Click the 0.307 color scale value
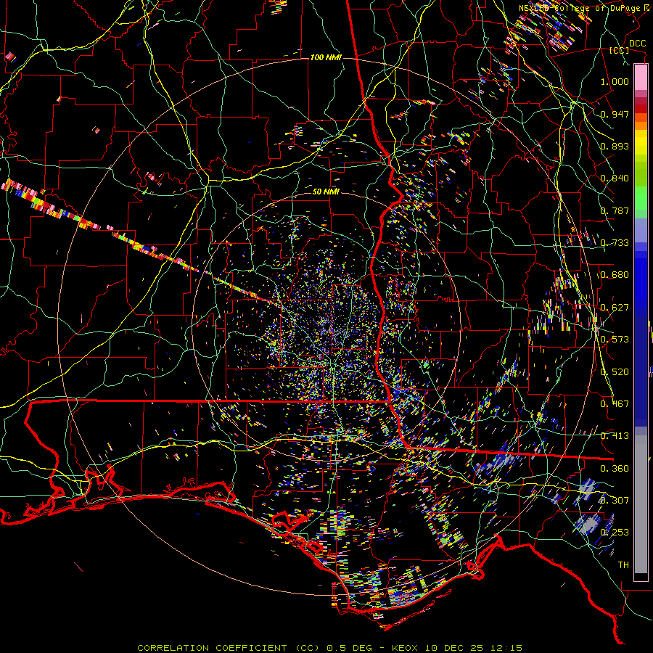 click(615, 500)
